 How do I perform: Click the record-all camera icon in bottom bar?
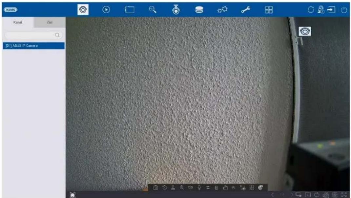click(x=326, y=195)
